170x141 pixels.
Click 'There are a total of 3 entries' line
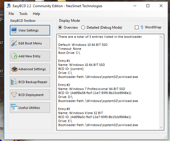pos(100,37)
